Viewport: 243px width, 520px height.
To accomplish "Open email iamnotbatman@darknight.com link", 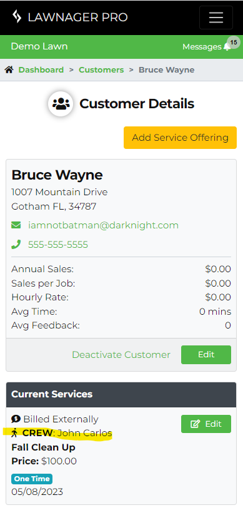I will [103, 225].
